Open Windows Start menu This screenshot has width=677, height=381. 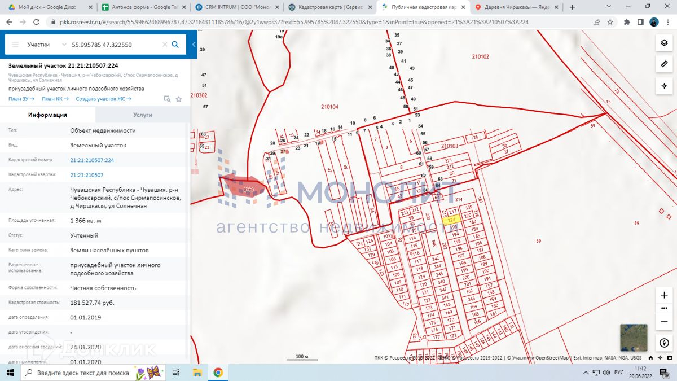10,373
